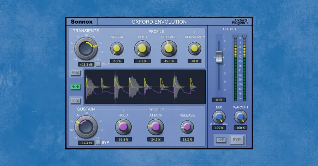Reset the right meter clip indicator
Screen dimensions: 318x166
click(245, 36)
